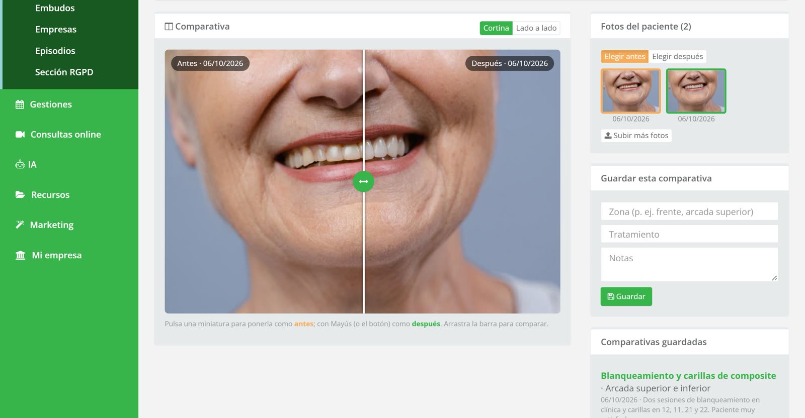805x418 pixels.
Task: Focus the Zona input field
Action: click(689, 212)
